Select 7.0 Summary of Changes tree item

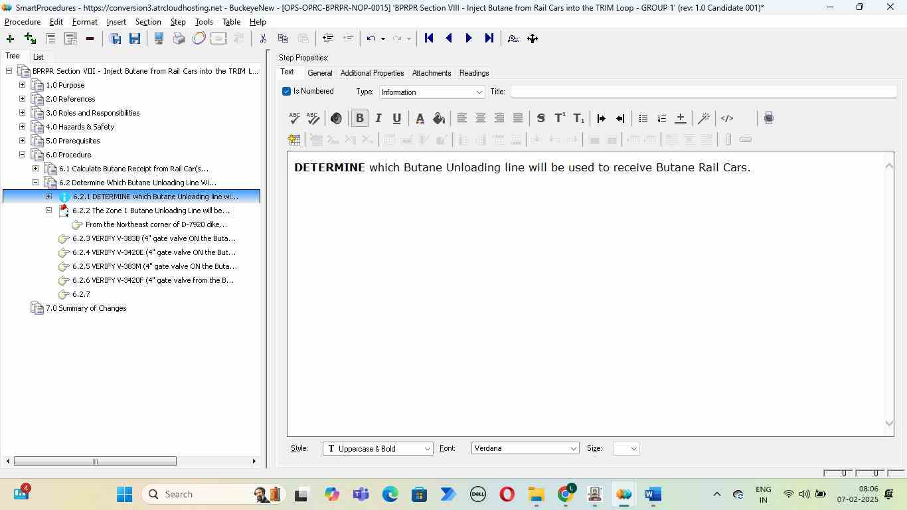pyautogui.click(x=86, y=308)
